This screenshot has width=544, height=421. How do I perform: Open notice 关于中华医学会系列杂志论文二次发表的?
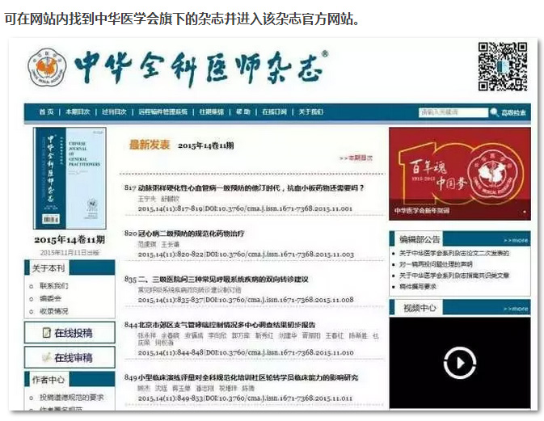tap(453, 253)
